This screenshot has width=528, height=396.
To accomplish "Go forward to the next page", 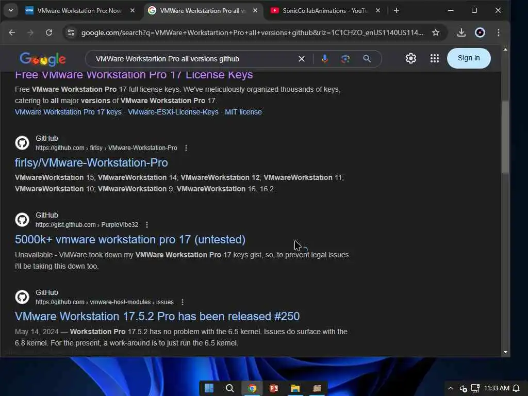I will [x=30, y=32].
